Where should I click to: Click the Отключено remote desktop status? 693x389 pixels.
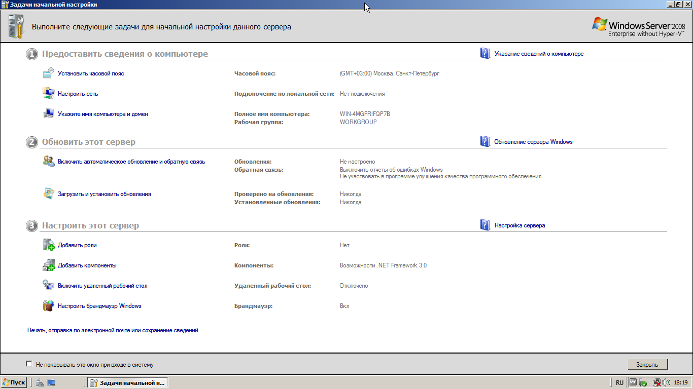pyautogui.click(x=354, y=286)
